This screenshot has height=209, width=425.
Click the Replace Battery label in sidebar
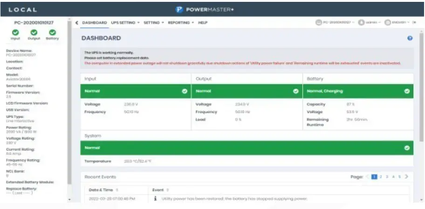coord(21,189)
